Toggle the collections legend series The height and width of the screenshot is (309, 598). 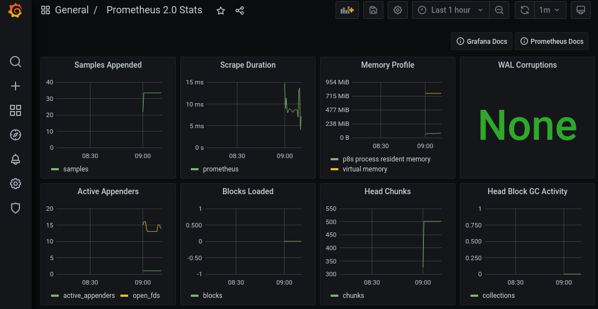click(499, 296)
